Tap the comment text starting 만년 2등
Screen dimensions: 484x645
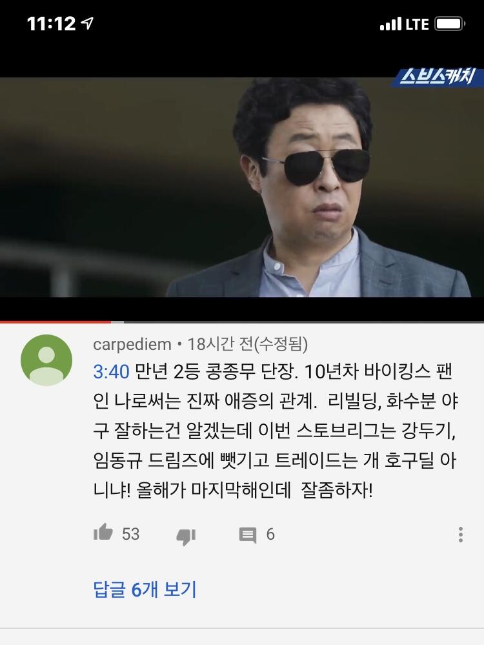(275, 431)
